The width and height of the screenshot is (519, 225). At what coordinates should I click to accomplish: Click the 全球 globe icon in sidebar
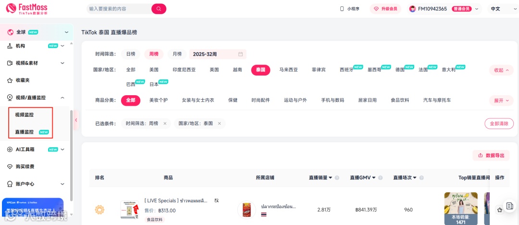pos(10,32)
